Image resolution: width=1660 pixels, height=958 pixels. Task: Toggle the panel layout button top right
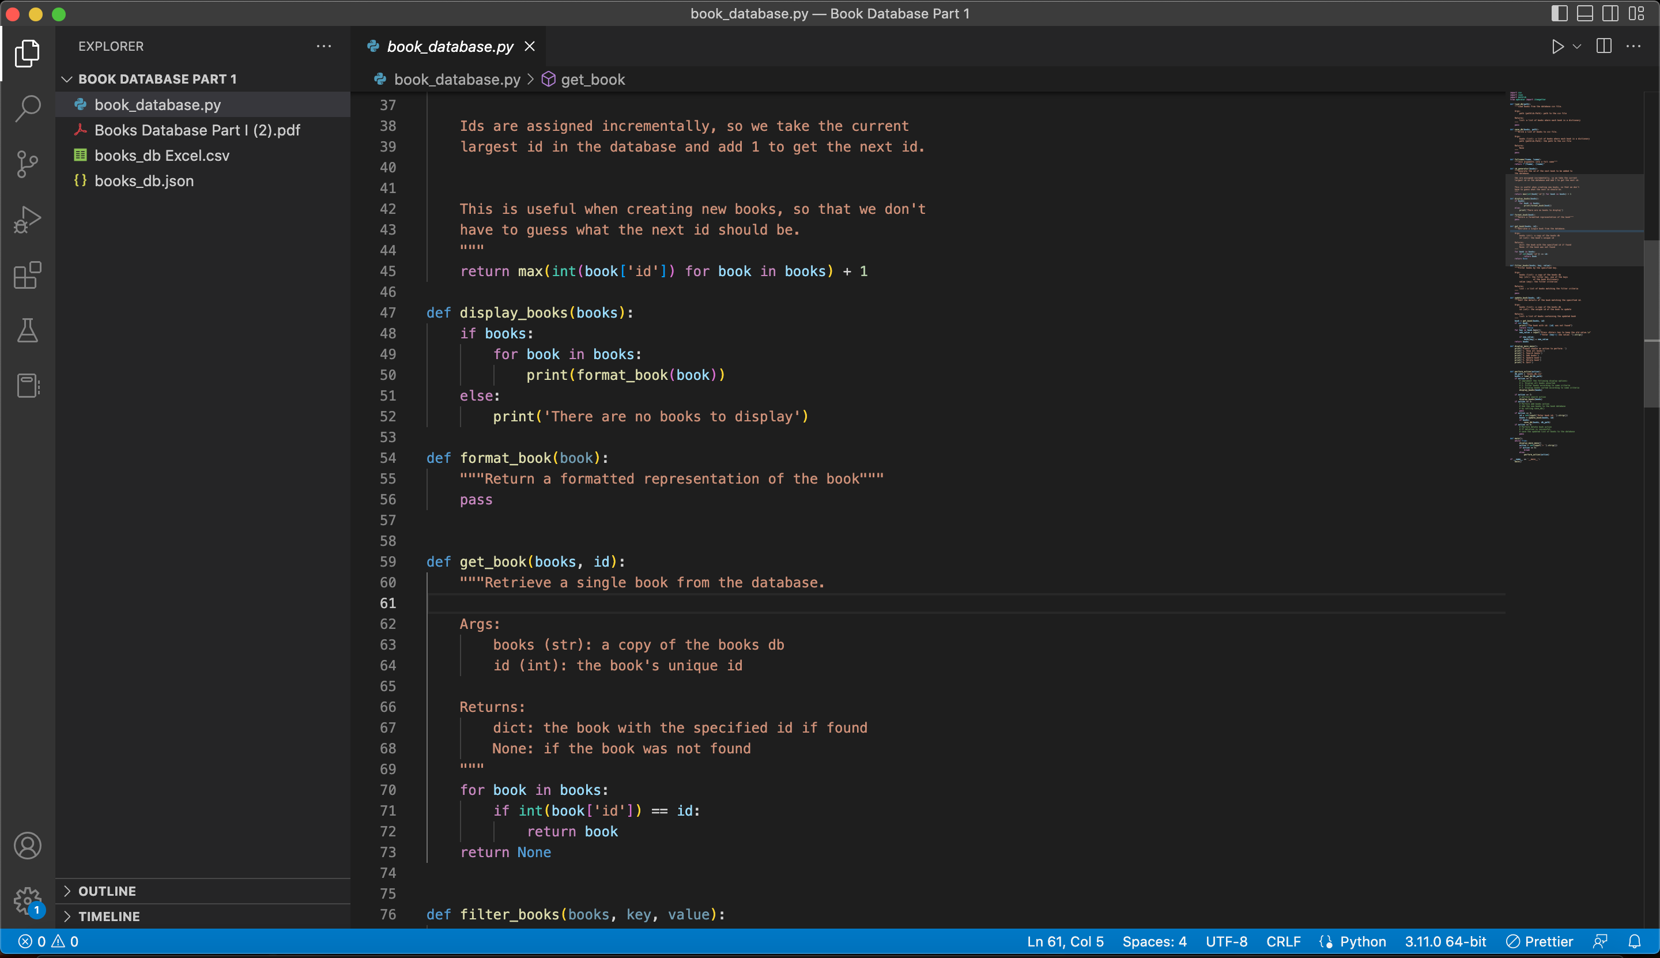pos(1584,14)
